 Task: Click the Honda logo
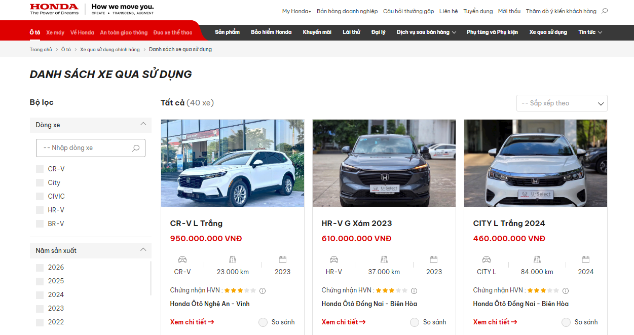(x=54, y=9)
